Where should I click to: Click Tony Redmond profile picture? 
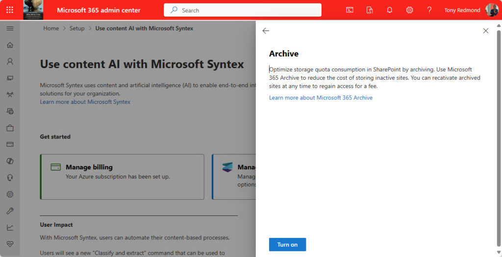pyautogui.click(x=492, y=10)
